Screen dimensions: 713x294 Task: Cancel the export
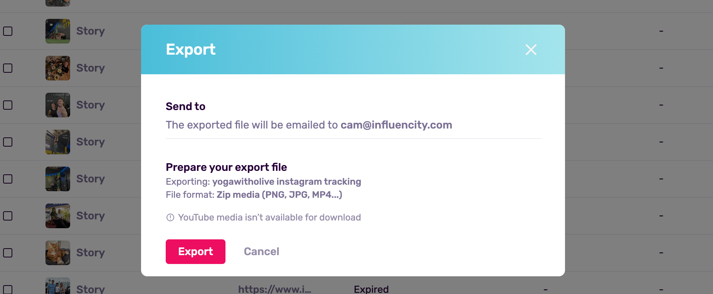[x=261, y=252]
